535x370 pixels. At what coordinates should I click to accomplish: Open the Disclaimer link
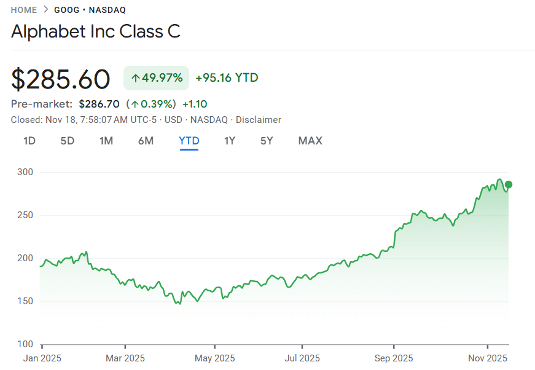click(x=259, y=119)
